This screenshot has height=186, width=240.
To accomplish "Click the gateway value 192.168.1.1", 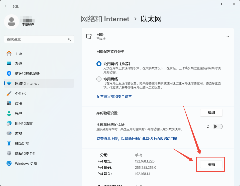I will click(x=143, y=174).
